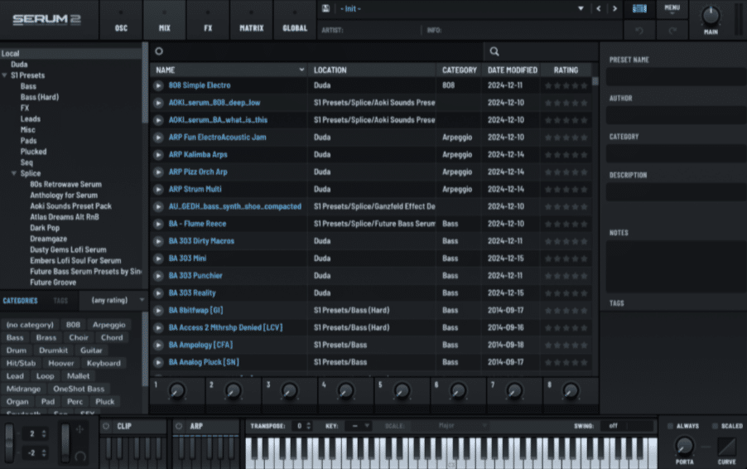
Task: Go to previous preset arrow
Action: point(599,8)
